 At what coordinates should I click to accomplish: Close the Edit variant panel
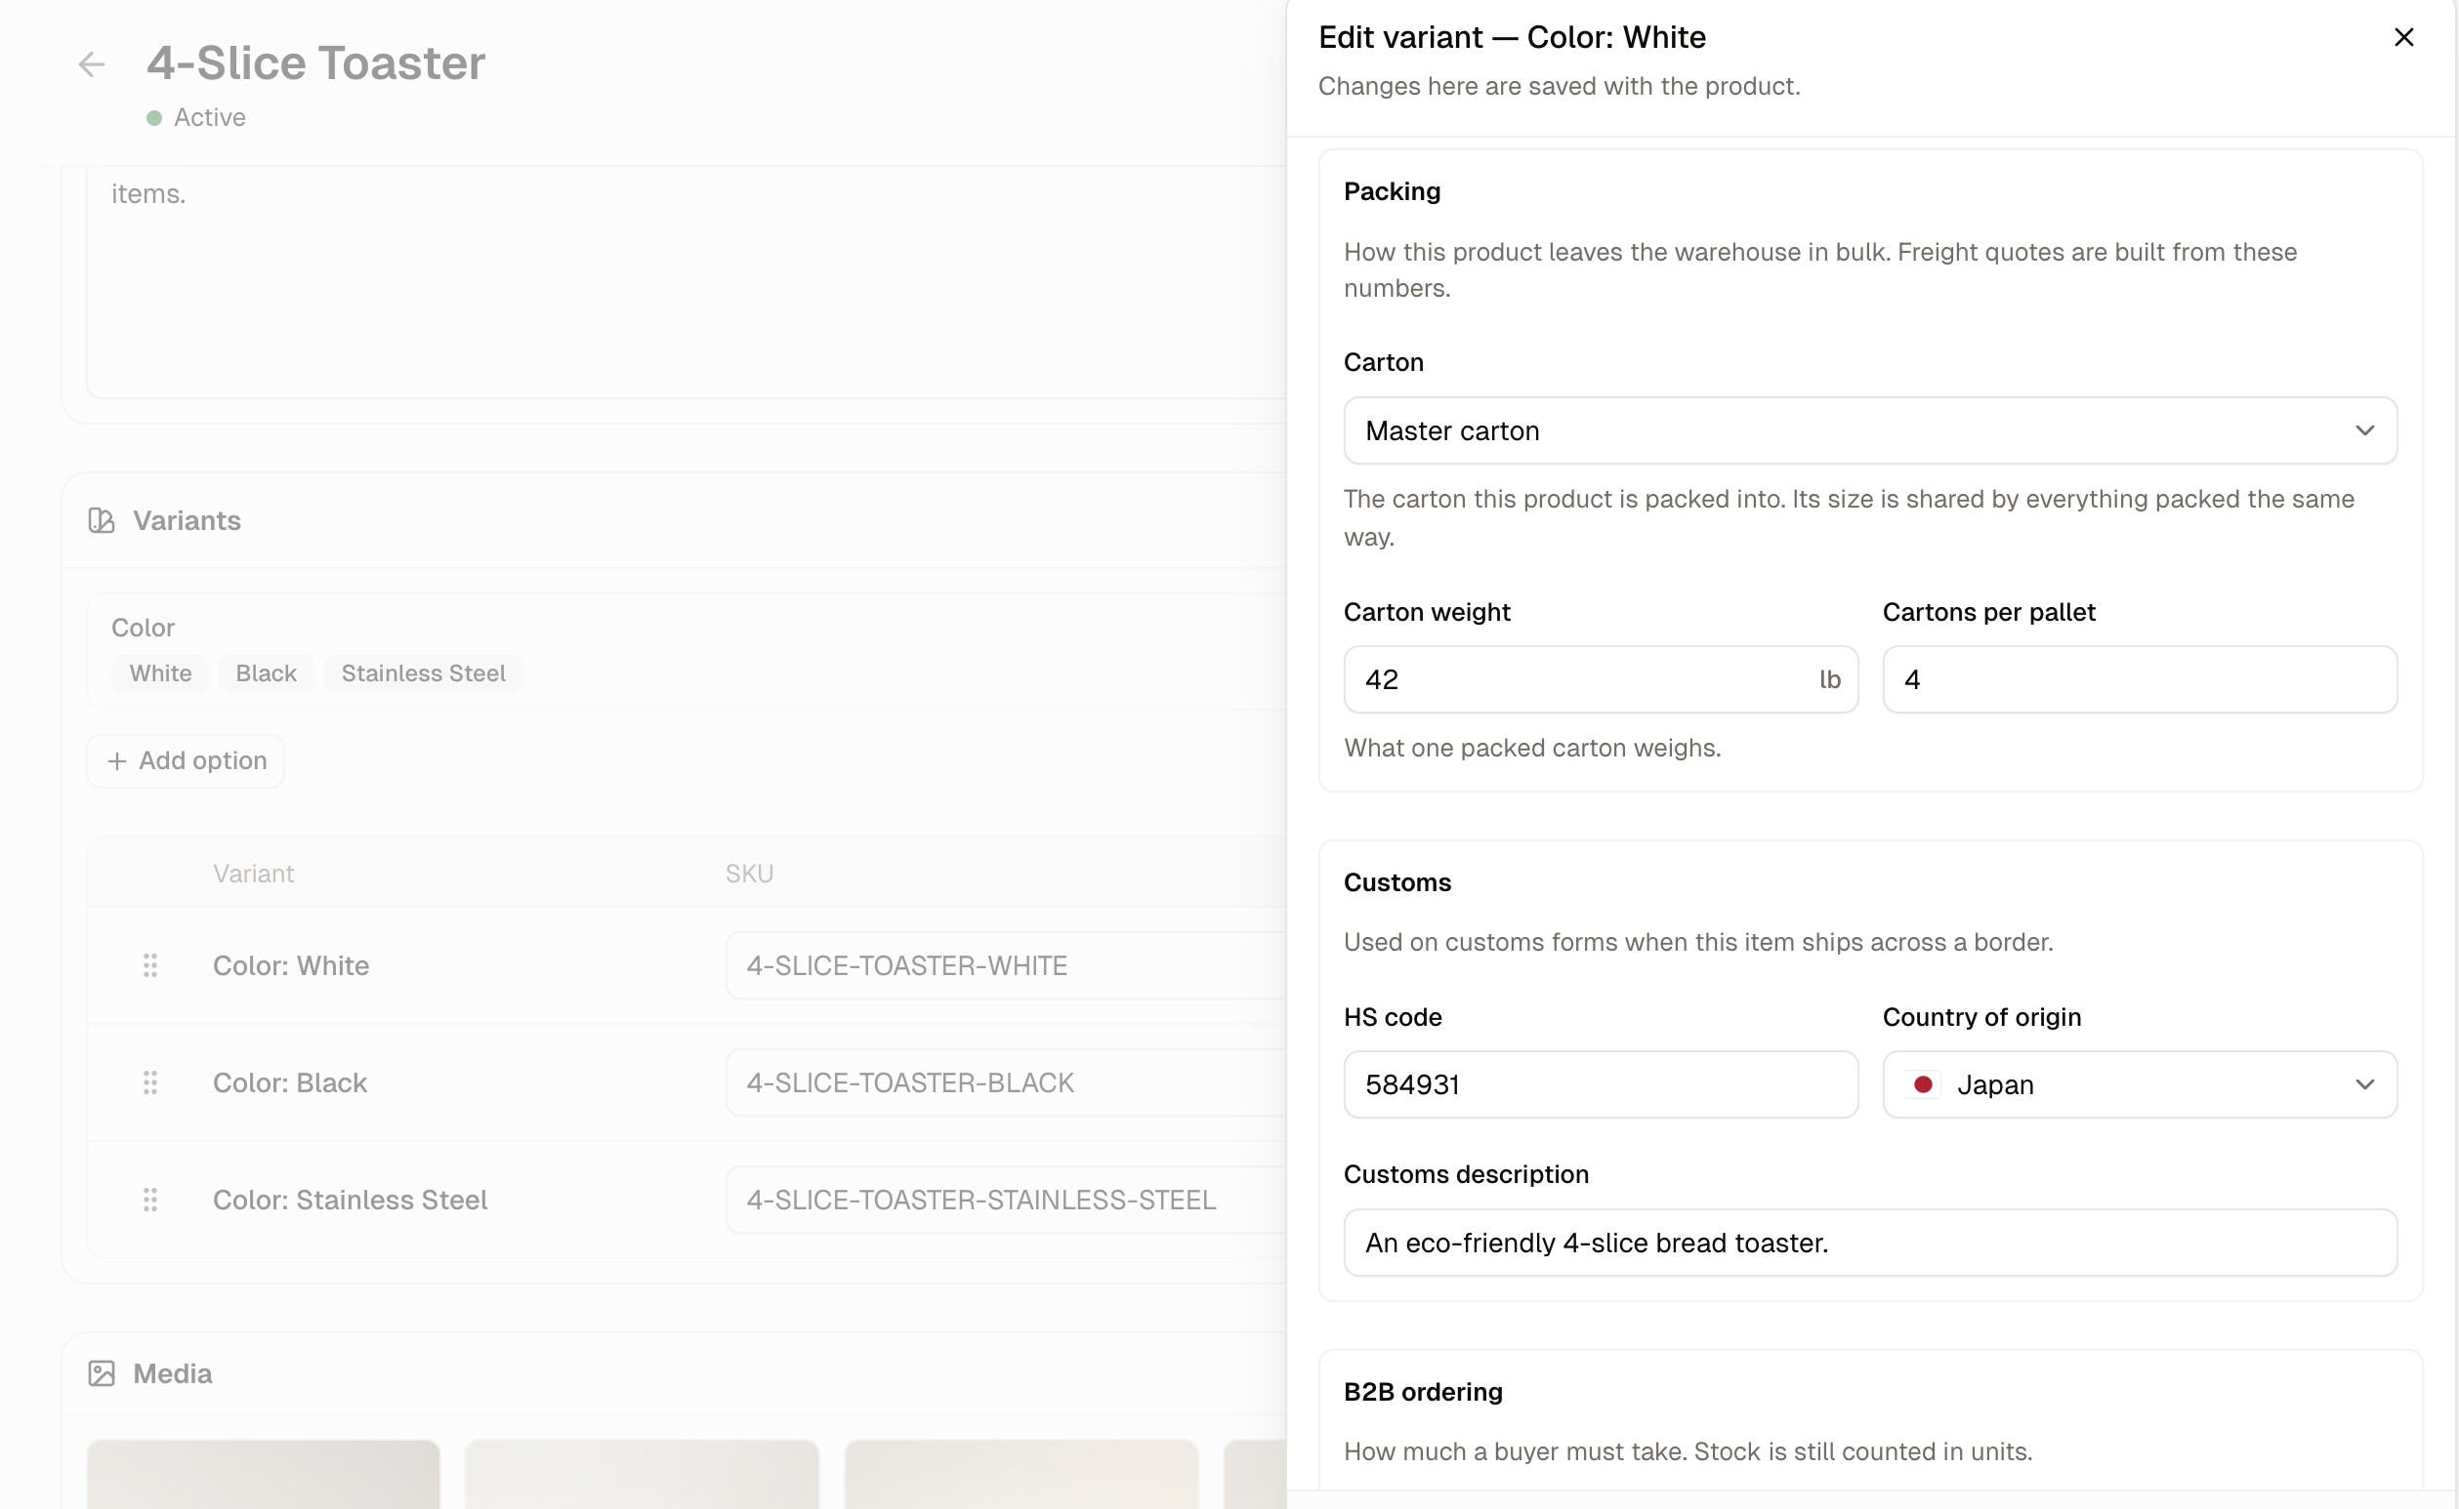click(x=2404, y=37)
